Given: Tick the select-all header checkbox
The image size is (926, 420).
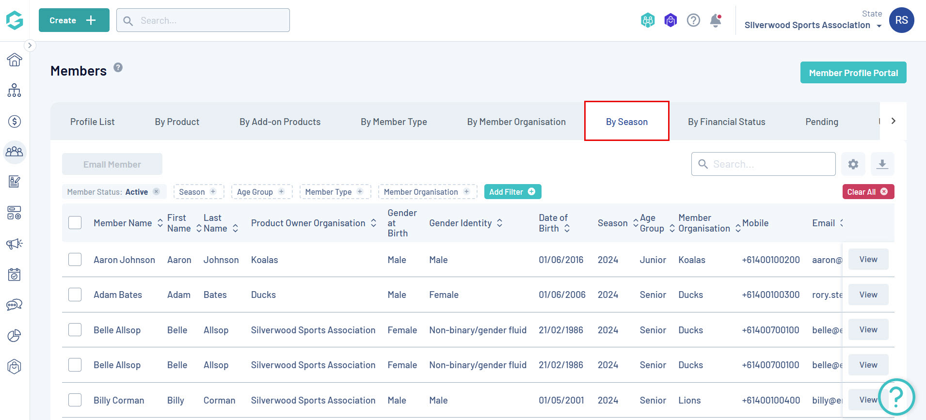Looking at the screenshot, I should tap(75, 223).
